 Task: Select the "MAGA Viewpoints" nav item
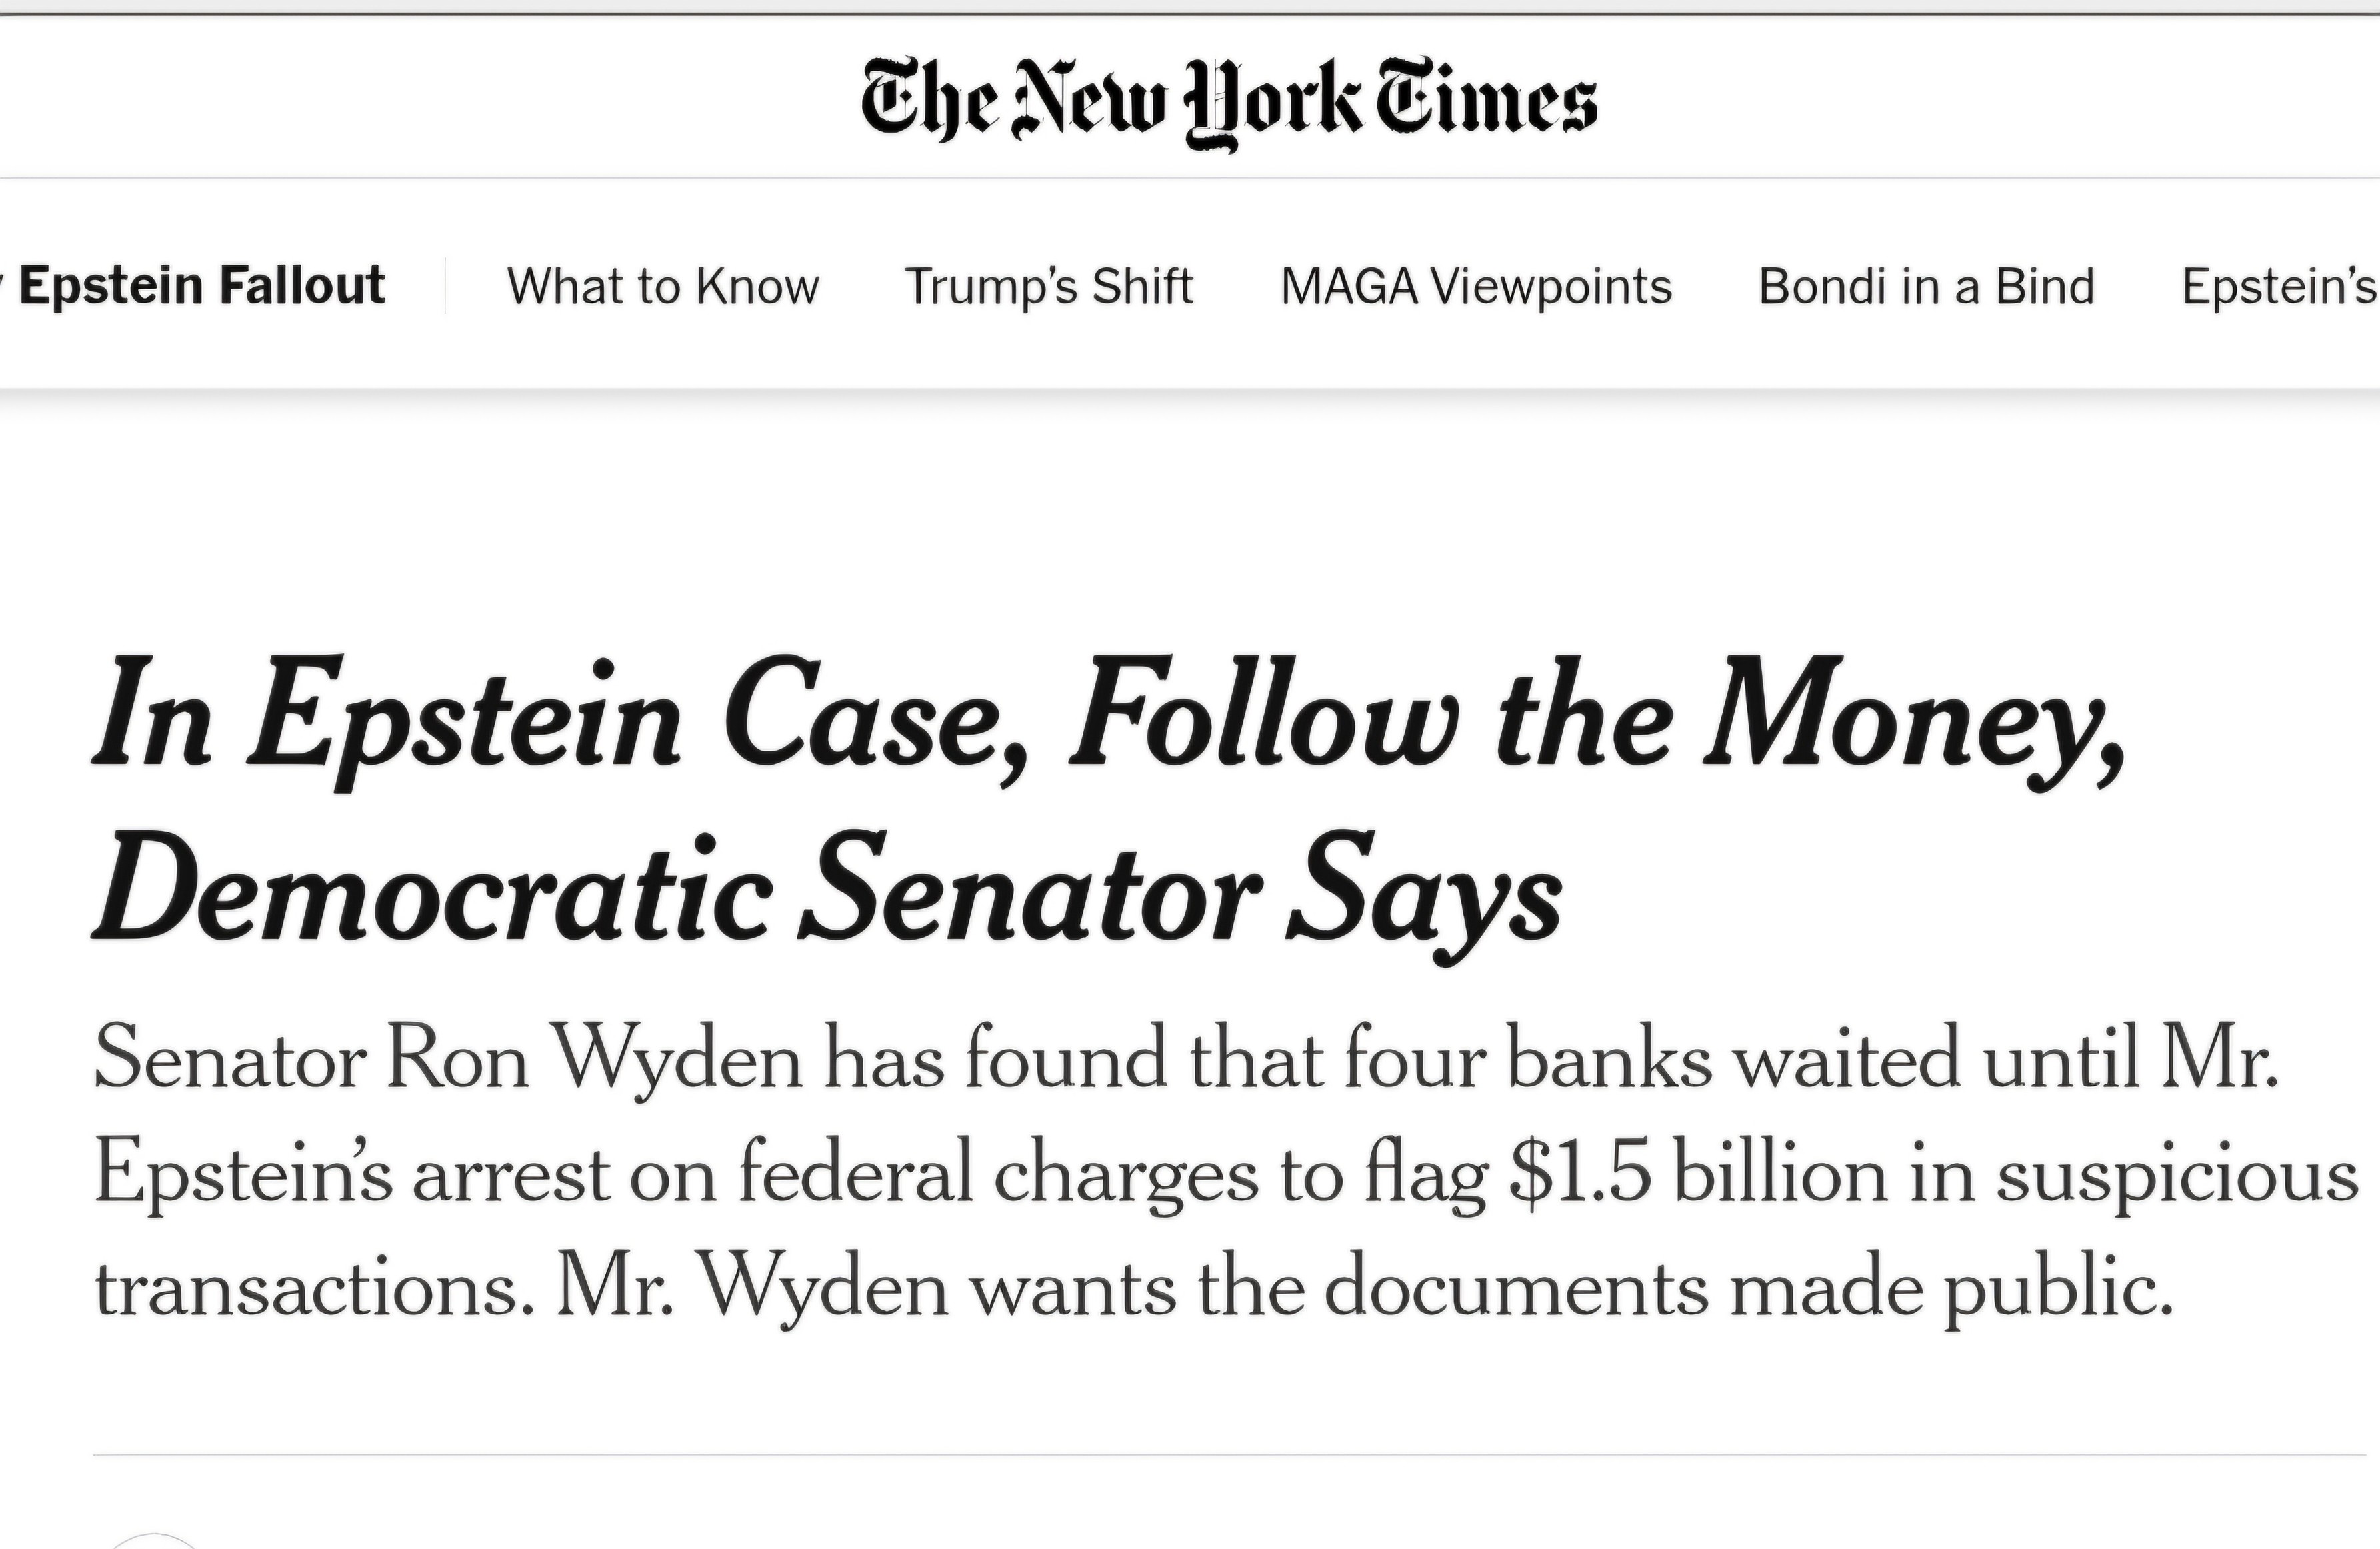(1476, 287)
